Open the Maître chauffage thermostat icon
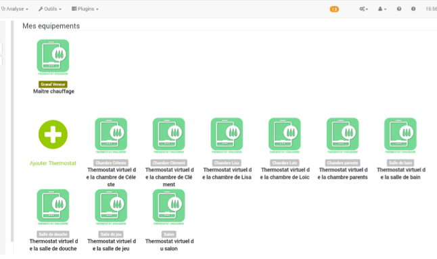 point(53,57)
